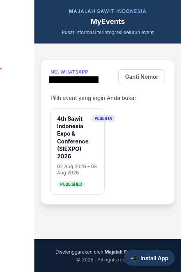The image size is (181, 272).
Task: Click the 4th Sawit heading line
Action: (70, 119)
